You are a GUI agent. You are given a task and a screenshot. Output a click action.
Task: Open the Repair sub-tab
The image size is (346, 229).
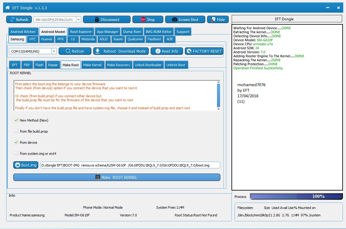53,65
